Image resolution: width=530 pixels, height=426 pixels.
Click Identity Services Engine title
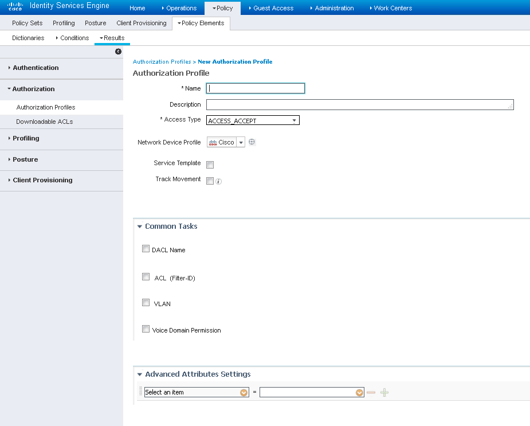[x=70, y=6]
